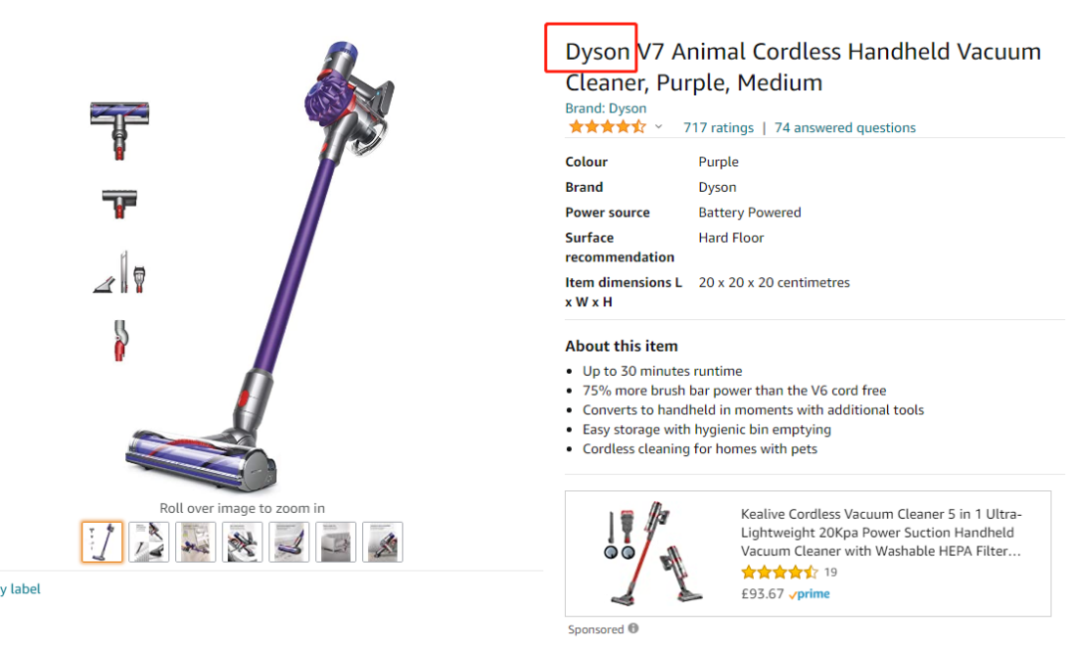
Task: Select the last thumbnail in the image row
Action: click(382, 542)
